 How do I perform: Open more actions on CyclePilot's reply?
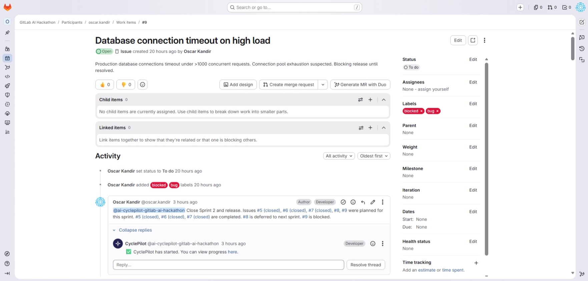[x=383, y=244]
